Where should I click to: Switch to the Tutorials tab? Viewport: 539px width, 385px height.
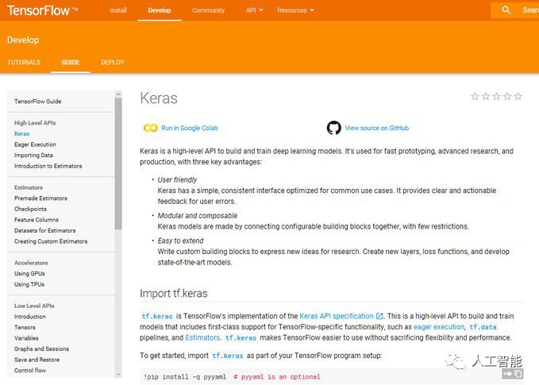point(24,62)
